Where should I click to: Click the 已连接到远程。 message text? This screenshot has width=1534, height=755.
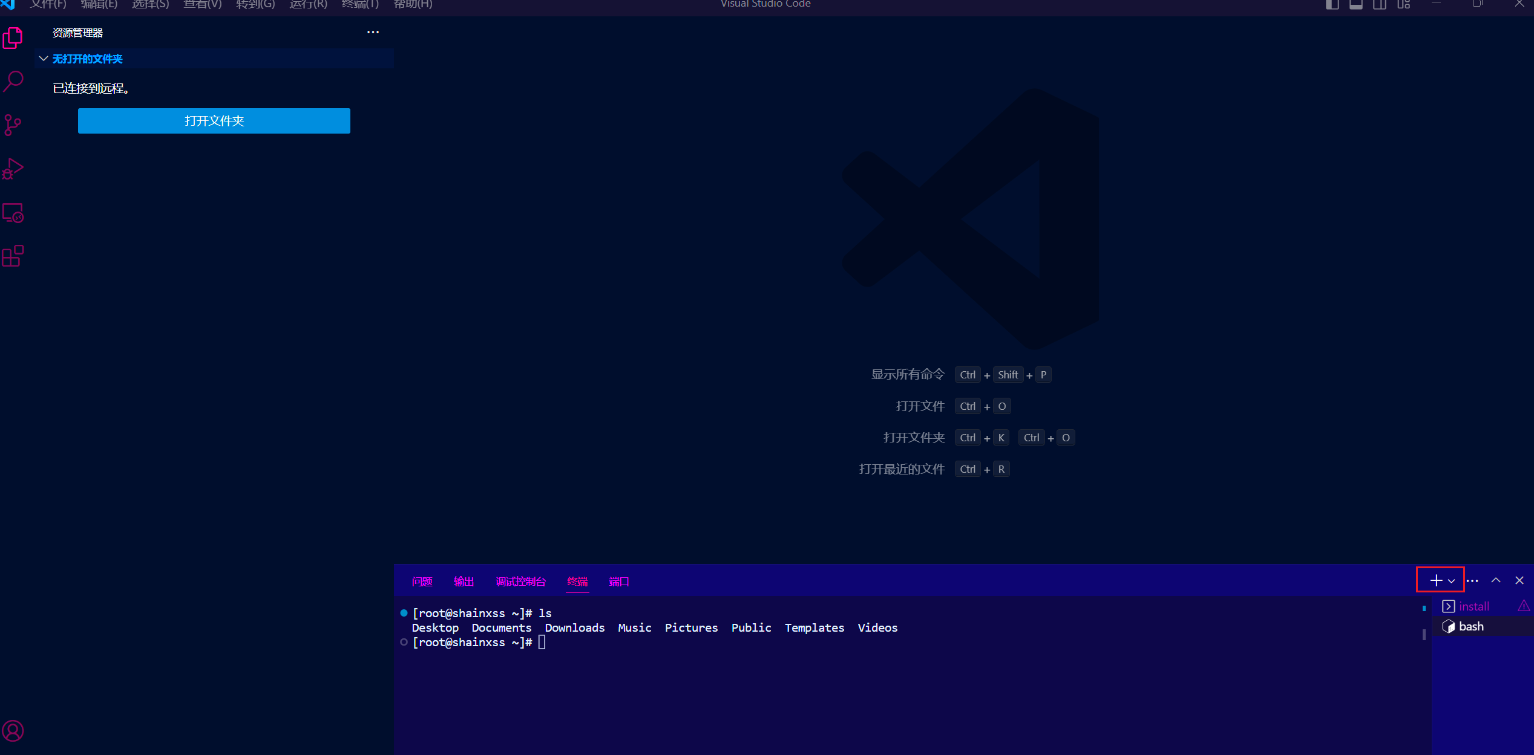pos(91,88)
